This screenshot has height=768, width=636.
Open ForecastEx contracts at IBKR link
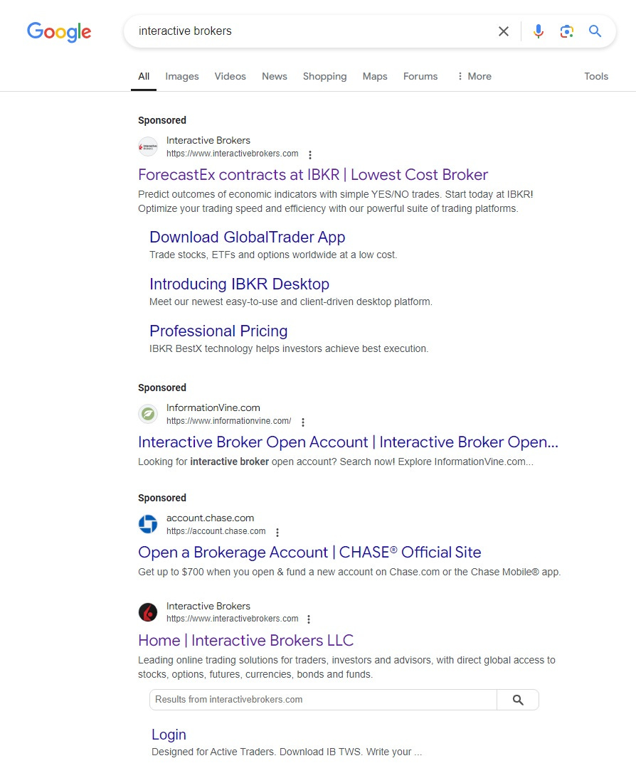[312, 175]
